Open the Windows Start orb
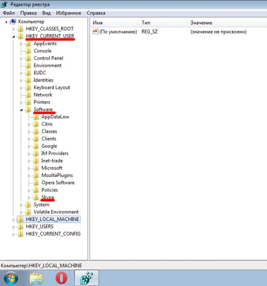The image size is (267, 286). tap(11, 278)
